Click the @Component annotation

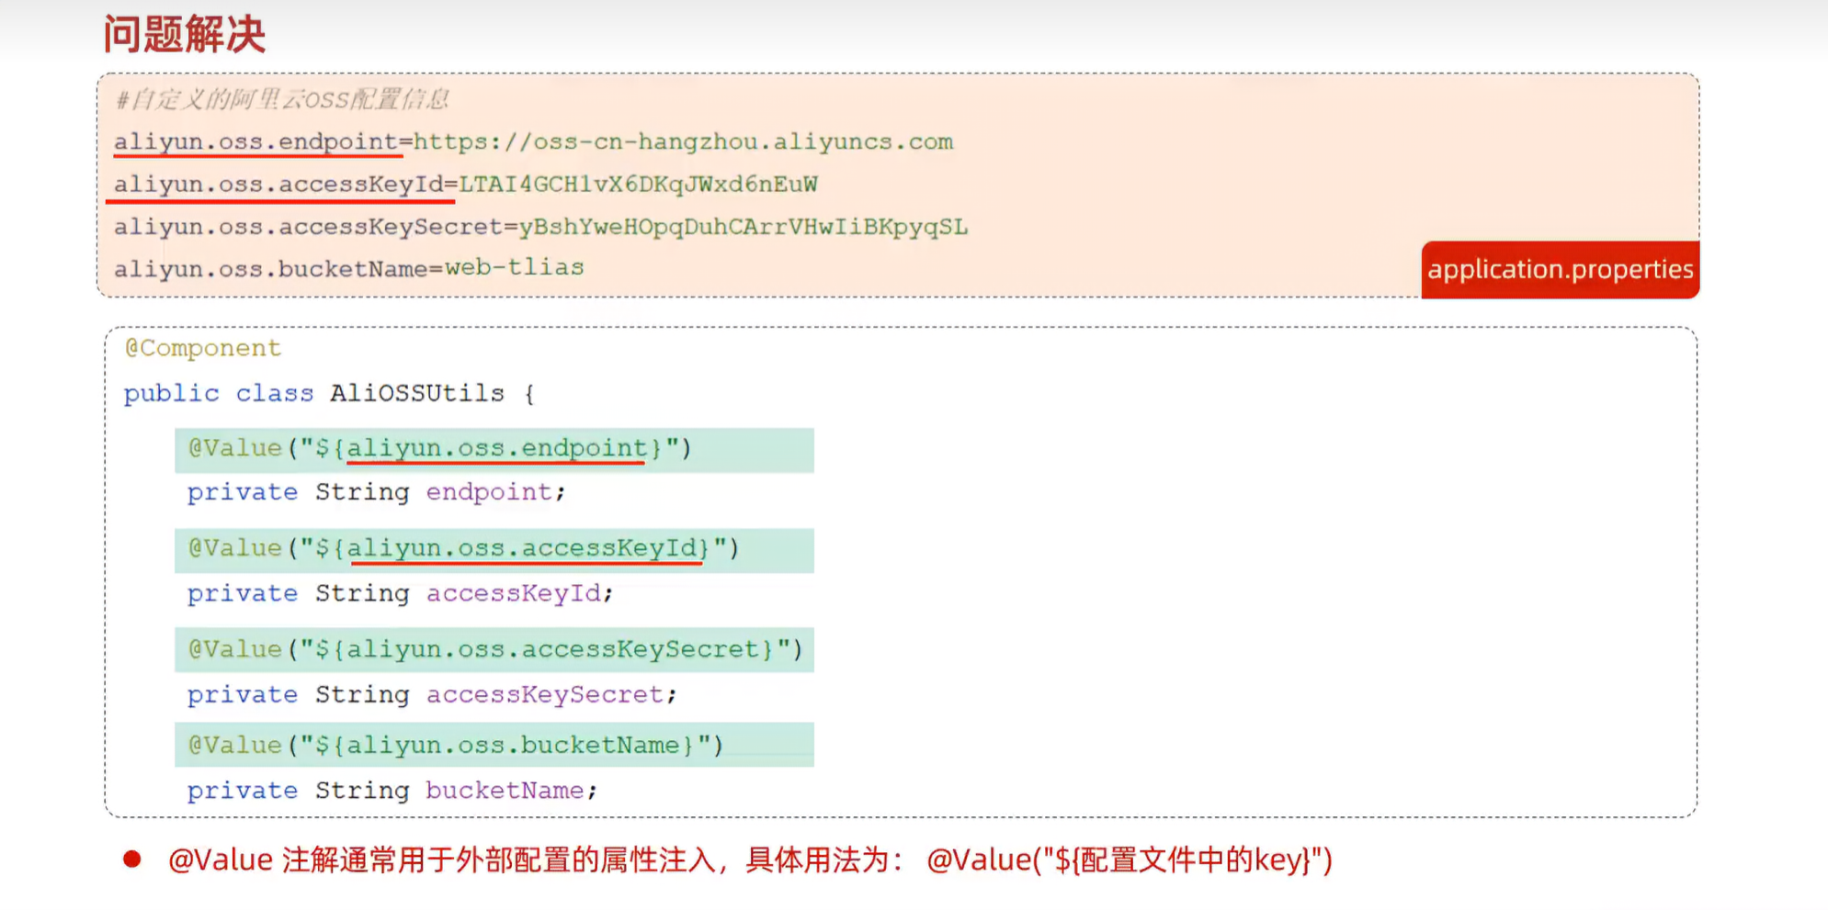coord(201,348)
